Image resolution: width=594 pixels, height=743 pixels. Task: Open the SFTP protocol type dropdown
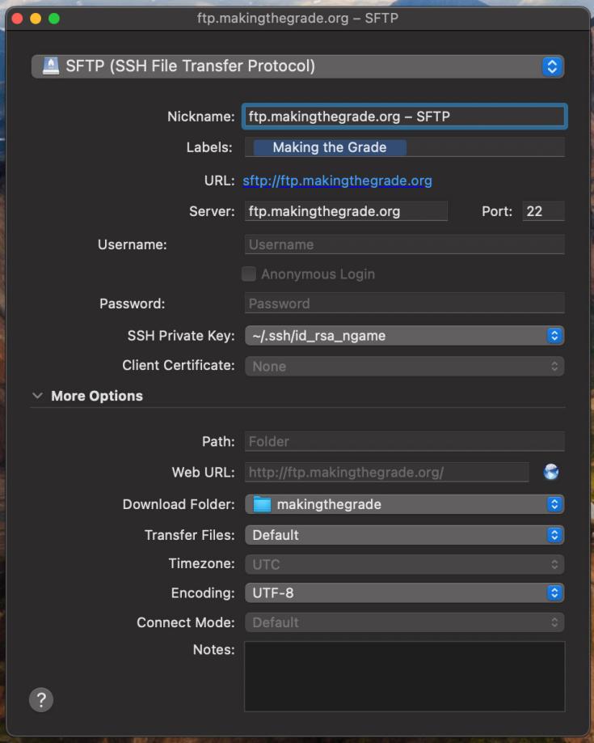coord(297,66)
